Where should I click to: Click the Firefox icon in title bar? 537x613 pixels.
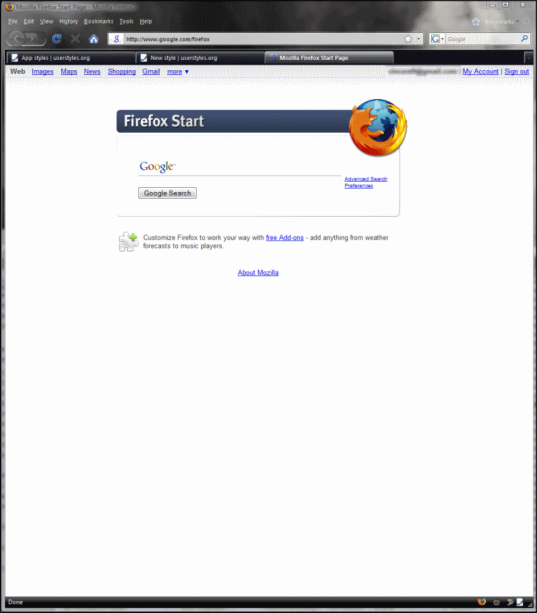(10, 7)
